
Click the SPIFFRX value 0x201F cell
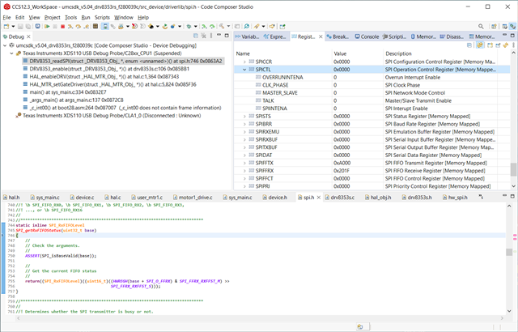pyautogui.click(x=342, y=171)
